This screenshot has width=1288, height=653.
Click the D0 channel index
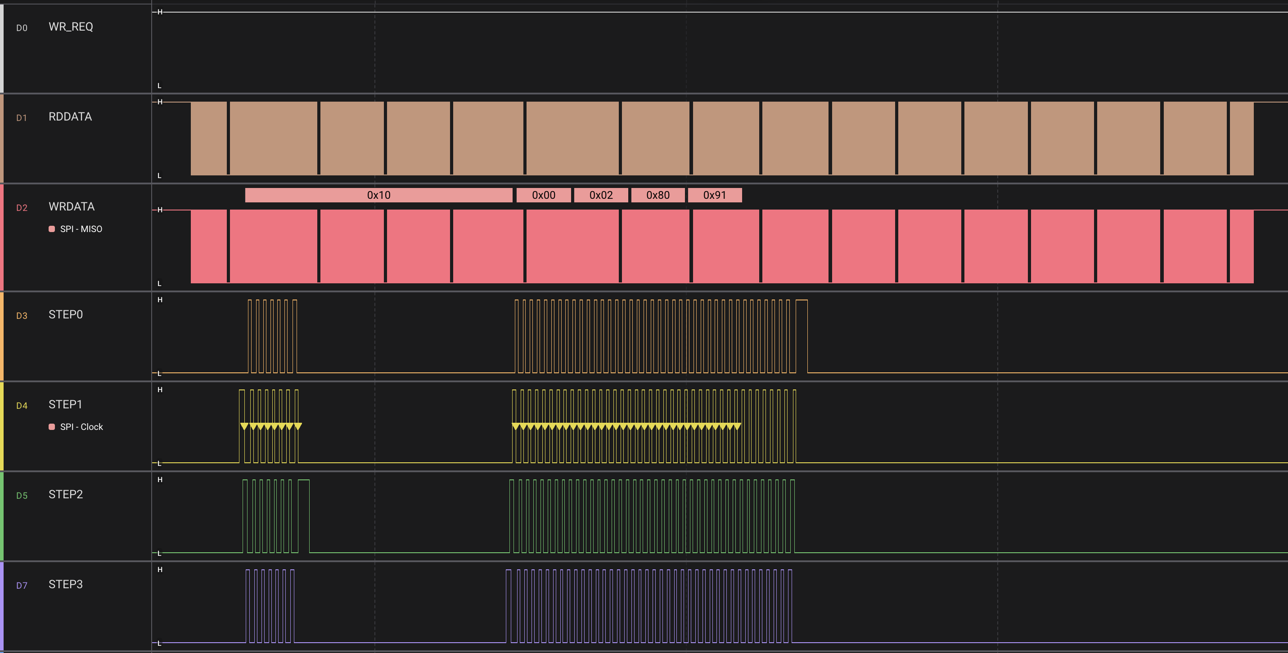(22, 28)
